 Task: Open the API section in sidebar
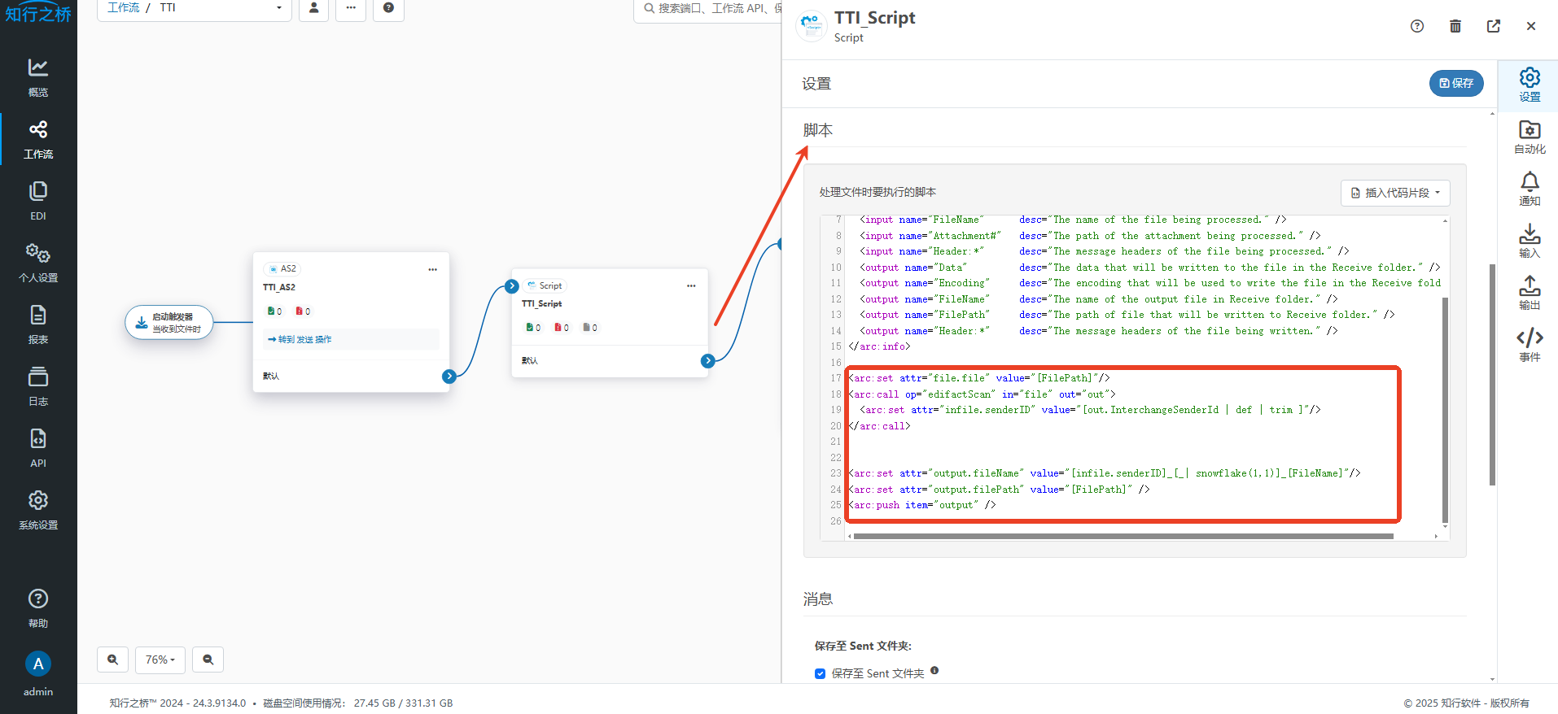tap(38, 448)
